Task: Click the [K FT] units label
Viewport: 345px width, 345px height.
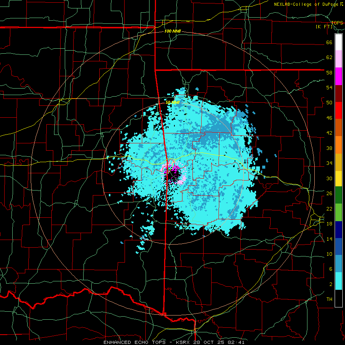Action: [x=324, y=26]
